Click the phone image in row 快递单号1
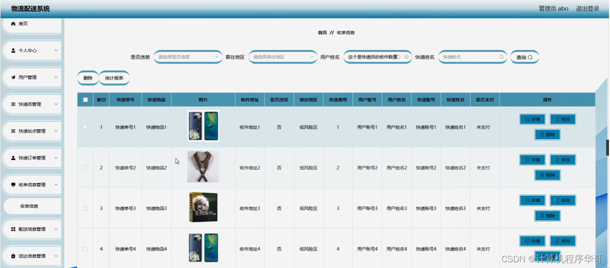This screenshot has height=268, width=610. [203, 126]
